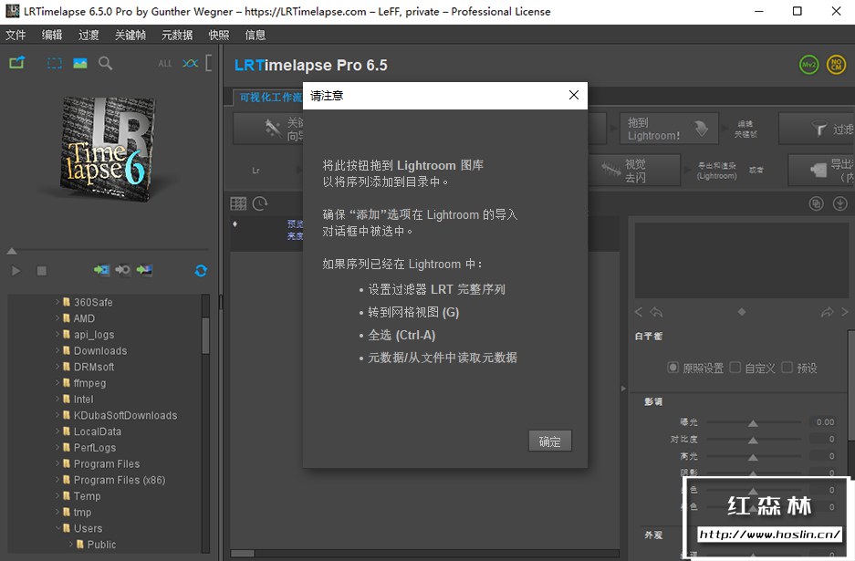Image resolution: width=855 pixels, height=561 pixels.
Task: Open the 编辑 menu
Action: click(x=52, y=35)
